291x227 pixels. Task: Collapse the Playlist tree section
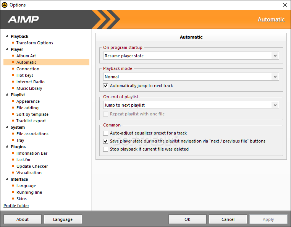tap(7, 94)
